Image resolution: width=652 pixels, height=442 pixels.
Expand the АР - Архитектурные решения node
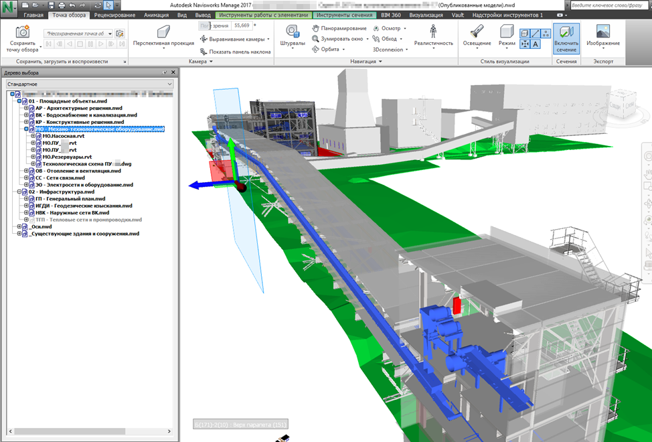(x=26, y=108)
